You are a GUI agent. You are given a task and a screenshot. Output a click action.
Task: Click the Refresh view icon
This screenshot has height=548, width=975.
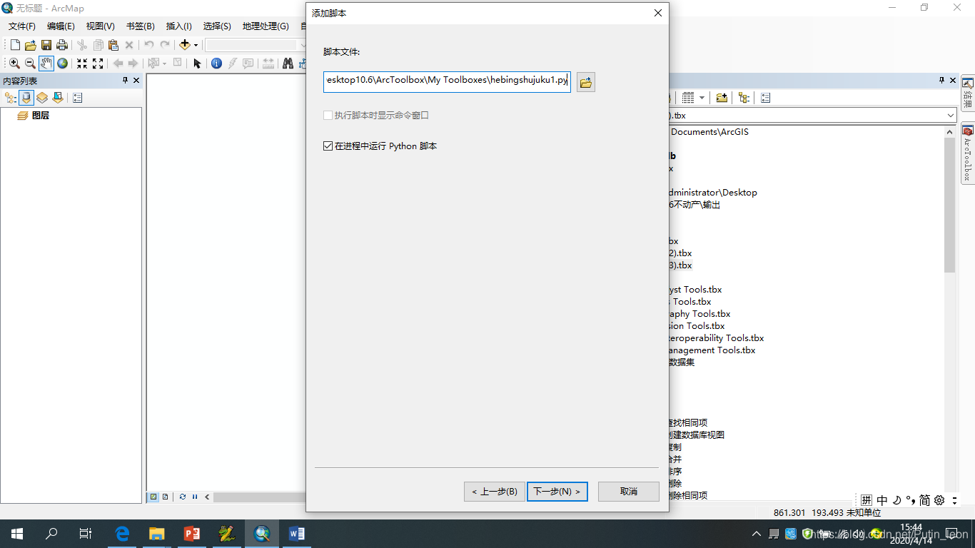(183, 497)
